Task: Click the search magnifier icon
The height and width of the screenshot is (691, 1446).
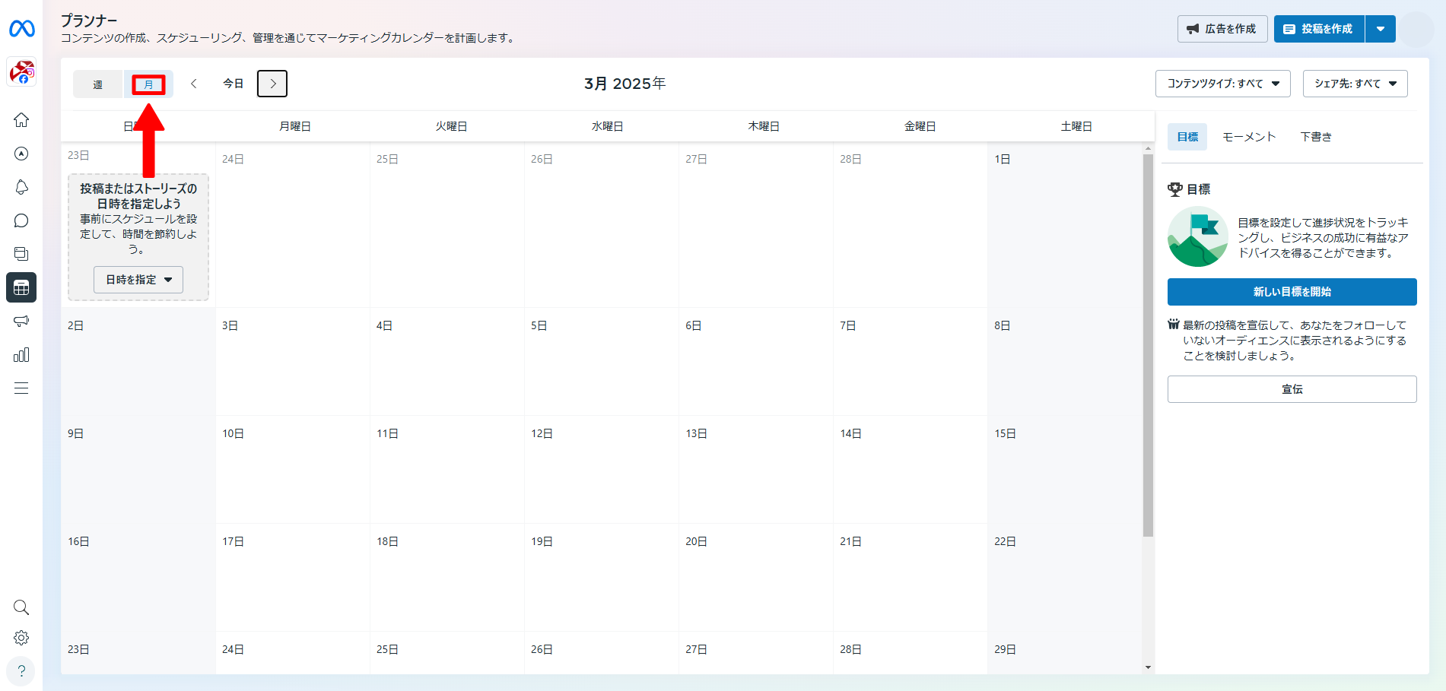Action: point(21,607)
